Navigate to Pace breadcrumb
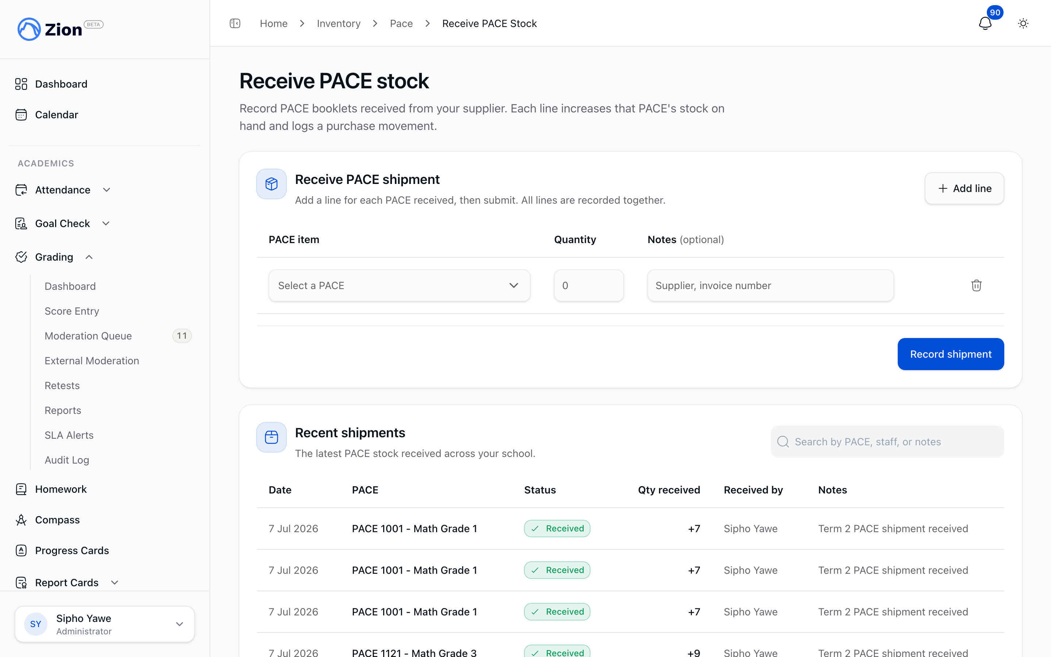 (x=401, y=23)
